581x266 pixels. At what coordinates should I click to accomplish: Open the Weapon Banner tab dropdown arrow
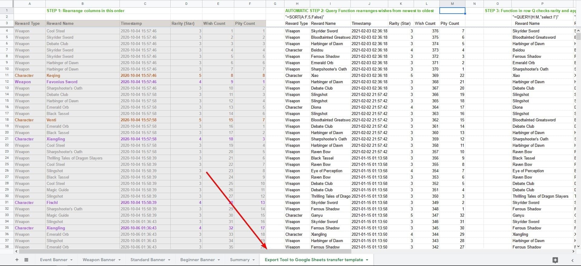[120, 260]
